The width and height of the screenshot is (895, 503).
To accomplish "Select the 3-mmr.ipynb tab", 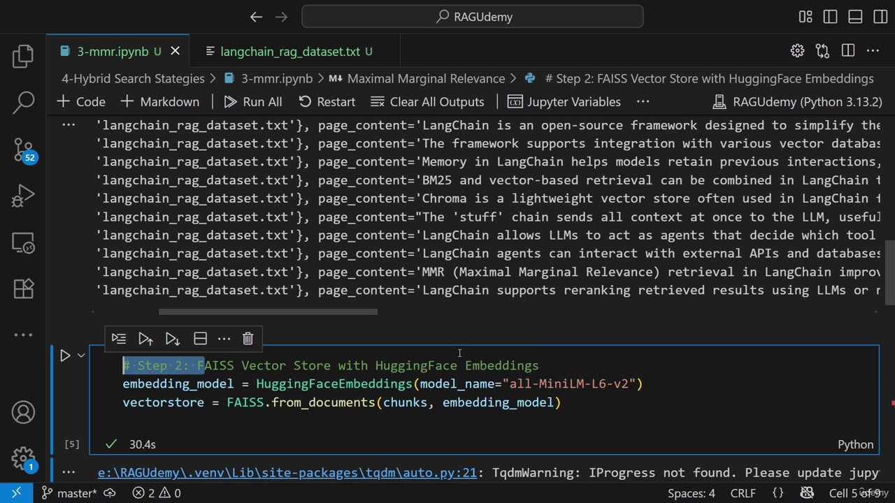I will click(112, 52).
